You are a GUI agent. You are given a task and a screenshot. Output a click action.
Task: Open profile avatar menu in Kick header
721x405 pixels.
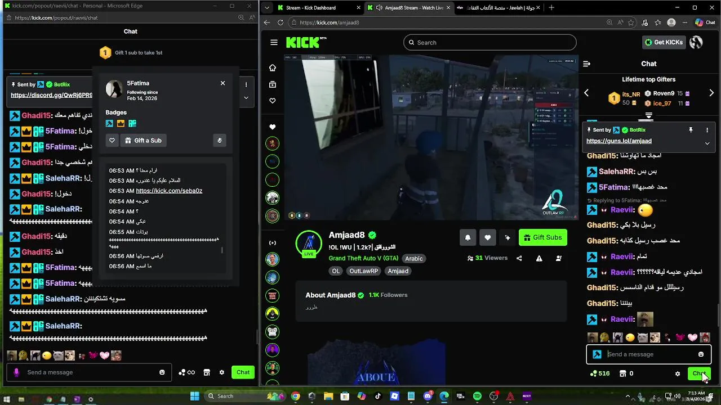[x=696, y=42]
